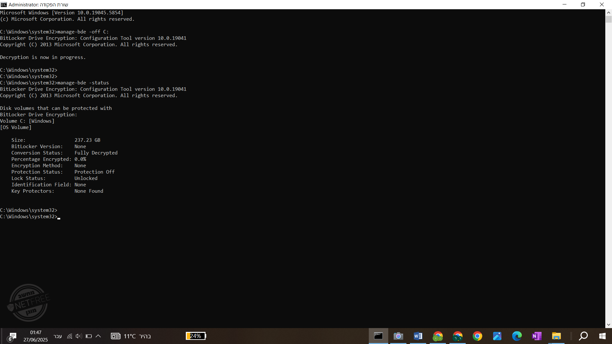Open the Photos app taskbar icon
Screen dimensions: 612x344
click(497, 336)
